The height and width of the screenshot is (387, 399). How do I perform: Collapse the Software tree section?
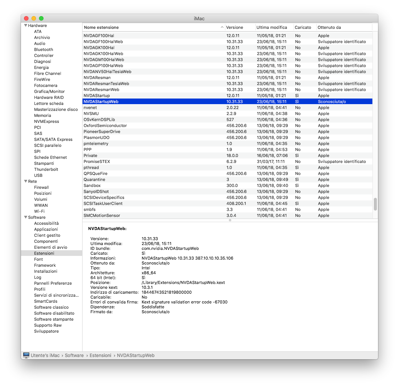click(26, 217)
